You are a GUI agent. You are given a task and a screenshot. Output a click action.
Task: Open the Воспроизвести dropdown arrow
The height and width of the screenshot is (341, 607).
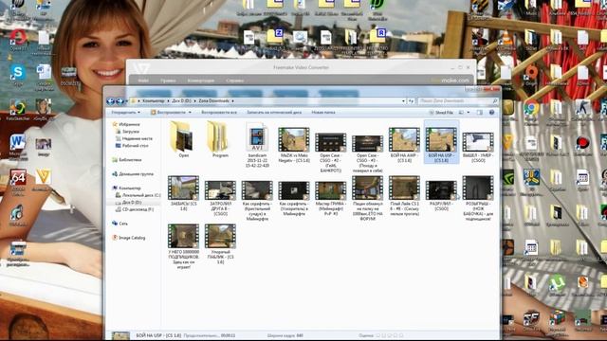click(190, 113)
